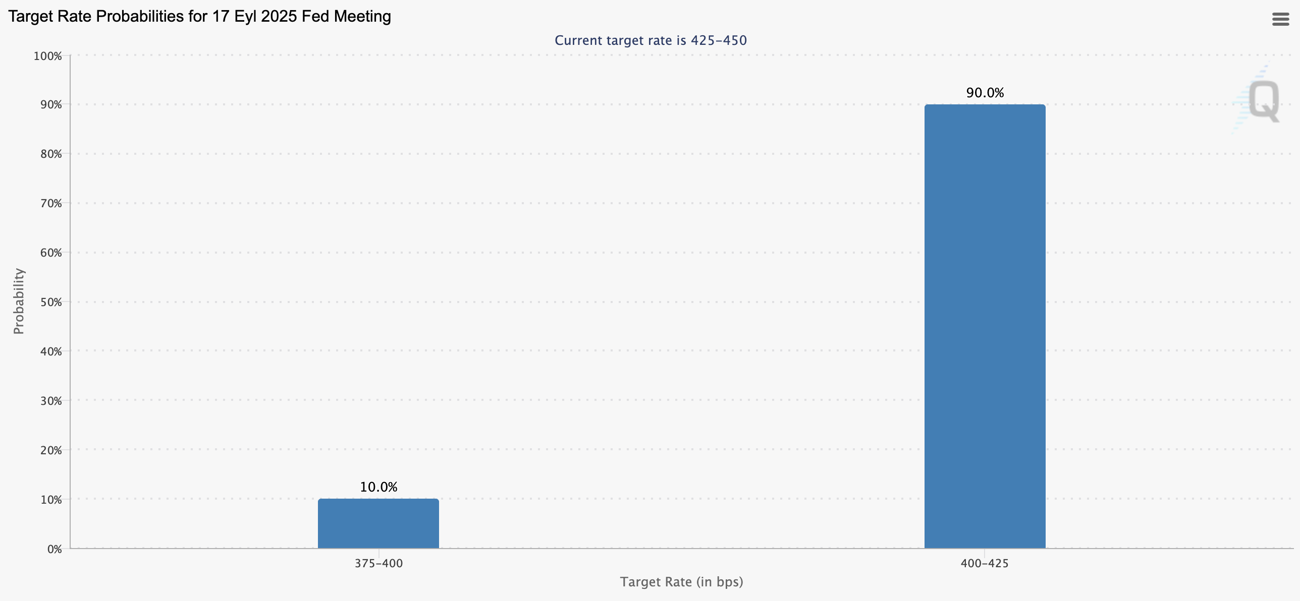Click the Probability y-axis title
This screenshot has width=1300, height=601.
(x=19, y=301)
